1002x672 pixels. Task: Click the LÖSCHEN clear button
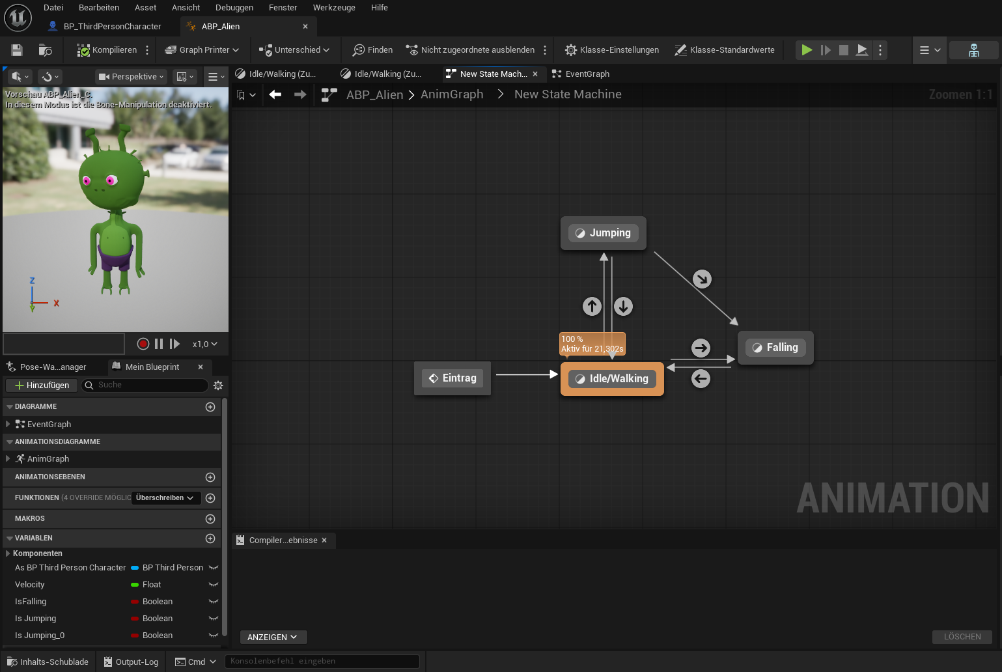click(x=962, y=637)
